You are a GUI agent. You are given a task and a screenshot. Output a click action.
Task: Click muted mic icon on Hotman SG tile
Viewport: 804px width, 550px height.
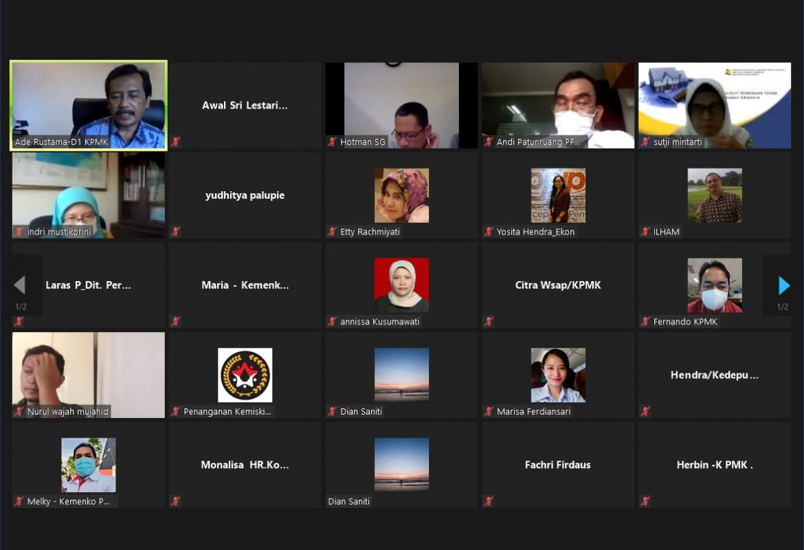(333, 142)
